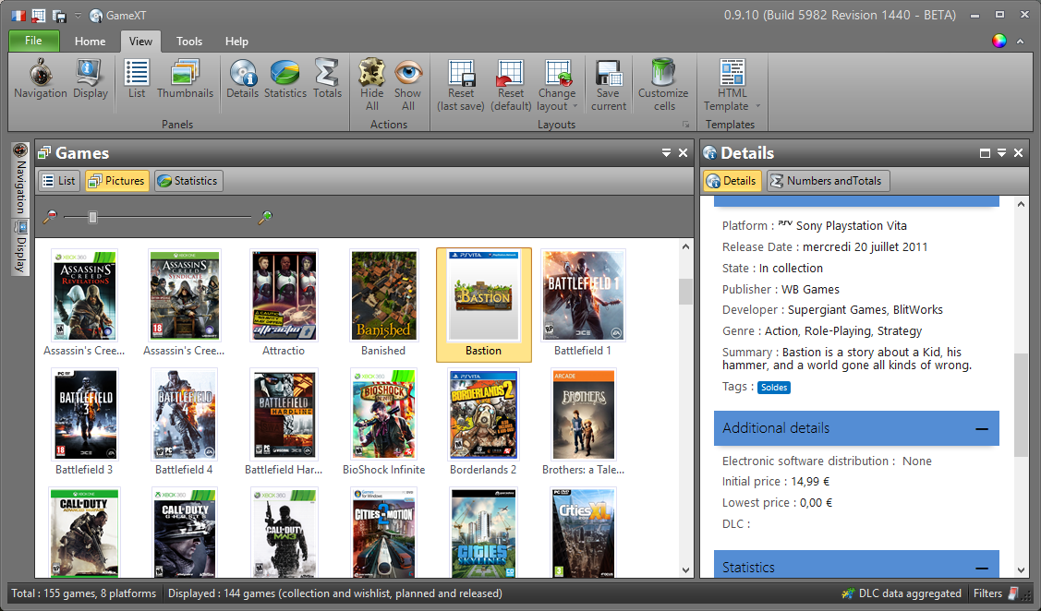Collapse the Additional details section
Screen dimensions: 1041x611
coord(981,428)
